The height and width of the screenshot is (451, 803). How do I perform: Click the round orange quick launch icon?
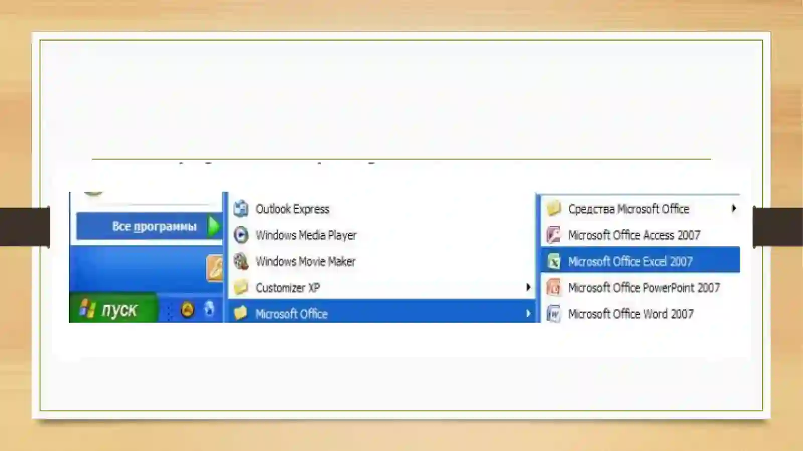click(x=188, y=310)
